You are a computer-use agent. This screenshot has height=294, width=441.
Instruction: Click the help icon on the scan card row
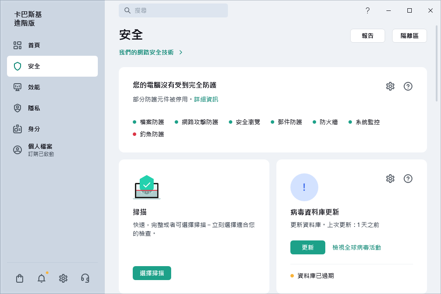408,179
